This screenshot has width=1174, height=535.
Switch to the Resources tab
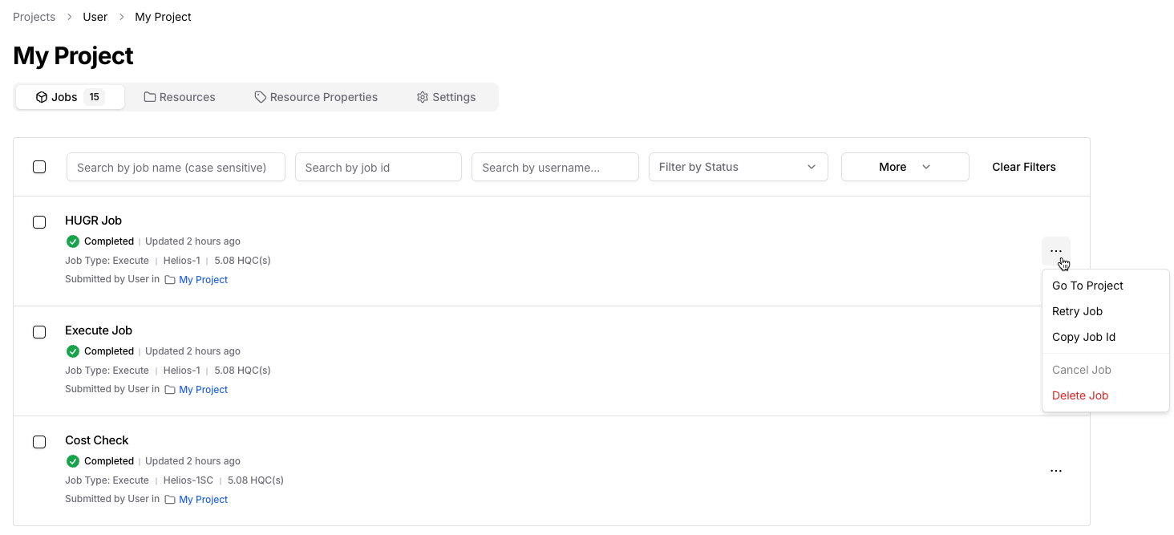point(180,97)
